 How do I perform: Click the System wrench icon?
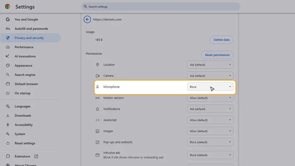click(x=8, y=134)
